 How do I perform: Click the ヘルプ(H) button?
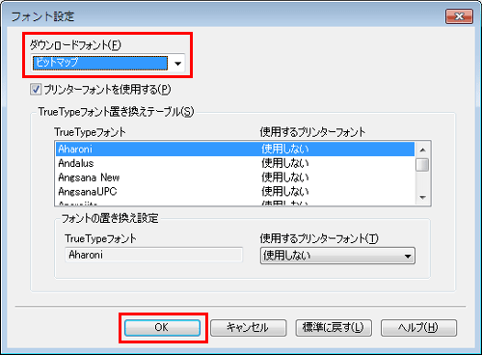418,328
